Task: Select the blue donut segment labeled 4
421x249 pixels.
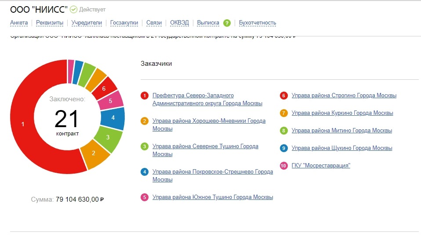Action: [x=113, y=118]
